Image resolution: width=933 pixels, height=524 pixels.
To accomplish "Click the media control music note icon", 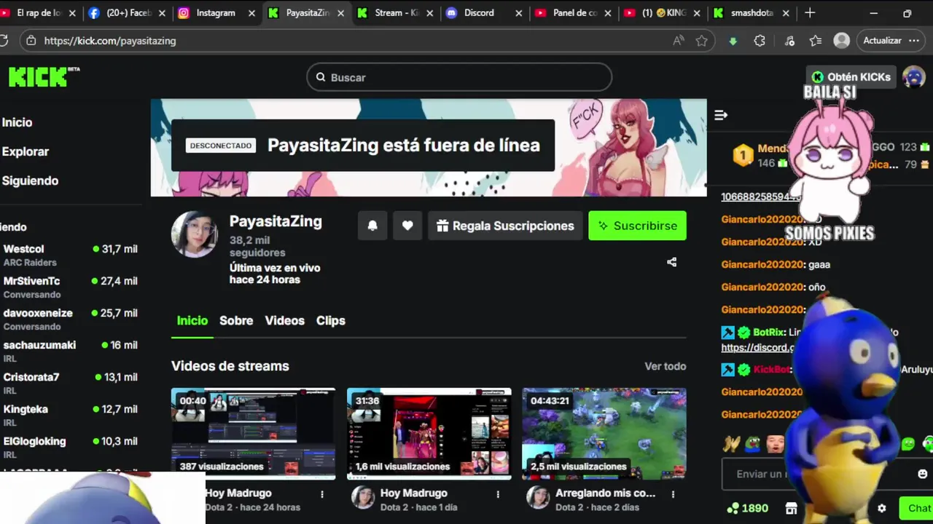I will pos(789,41).
